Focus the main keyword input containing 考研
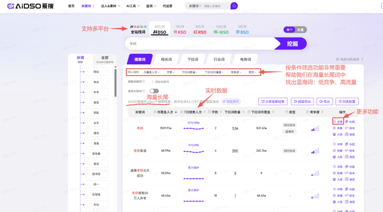This screenshot has width=383, height=212. pos(200,44)
